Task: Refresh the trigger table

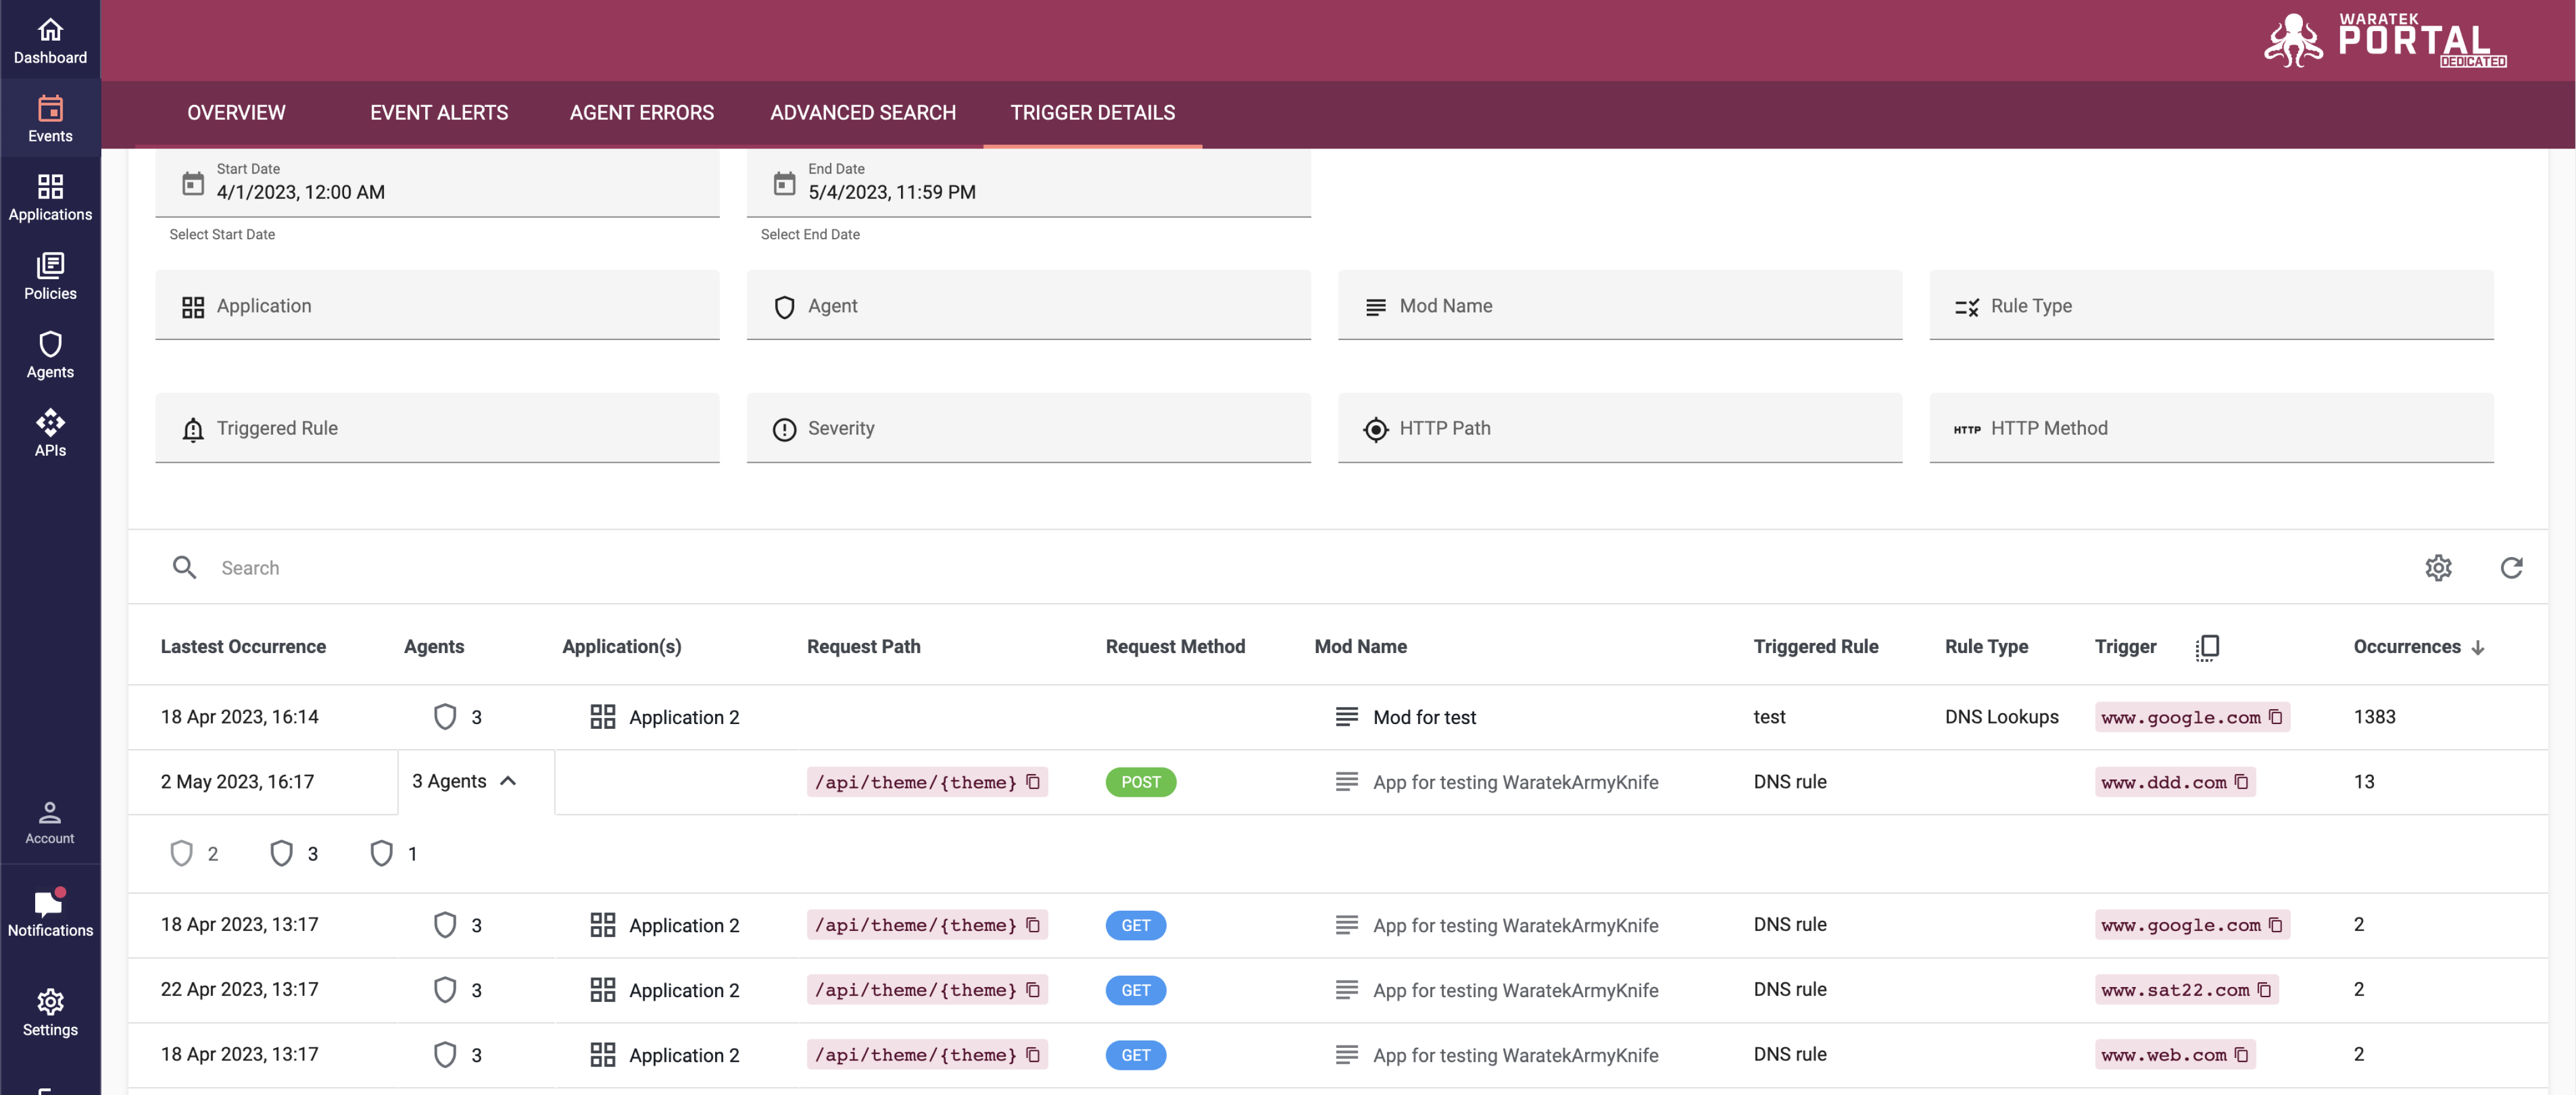Action: coord(2511,567)
